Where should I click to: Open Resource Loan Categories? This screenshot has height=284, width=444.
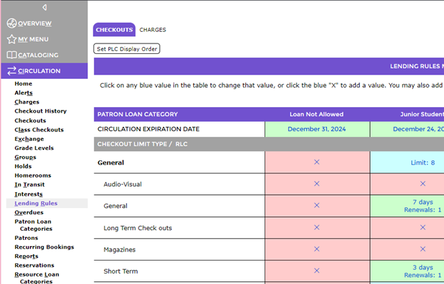coord(37,278)
